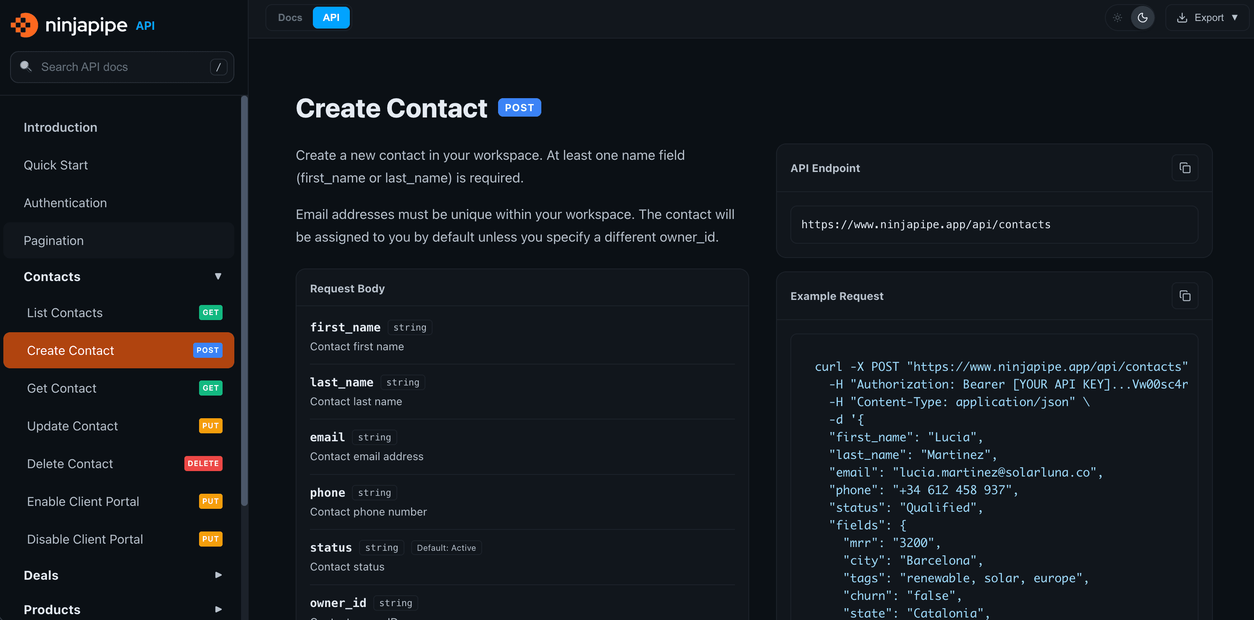Screen dimensions: 1254x620
Task: Open the Authentication page
Action: (65, 203)
